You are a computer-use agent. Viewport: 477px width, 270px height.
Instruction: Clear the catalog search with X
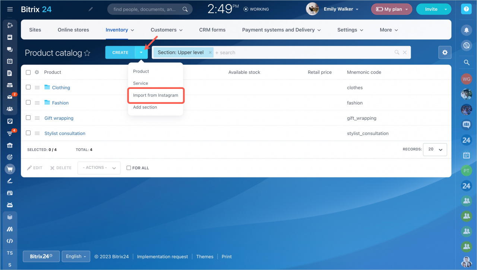click(x=405, y=52)
